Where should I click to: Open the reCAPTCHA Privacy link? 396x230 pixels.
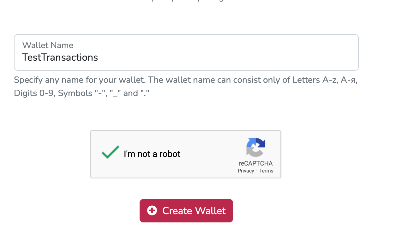[x=246, y=171]
